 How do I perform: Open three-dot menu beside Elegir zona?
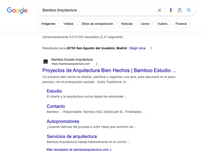point(151,48)
